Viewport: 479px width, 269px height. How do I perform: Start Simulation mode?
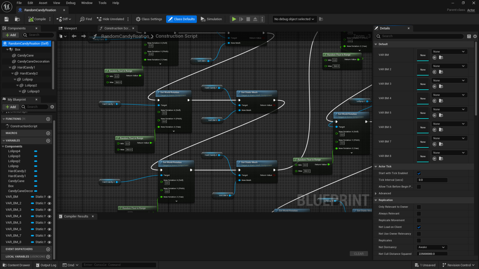pos(211,19)
